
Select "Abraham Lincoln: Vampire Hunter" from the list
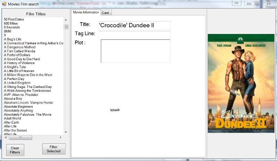click(28, 102)
